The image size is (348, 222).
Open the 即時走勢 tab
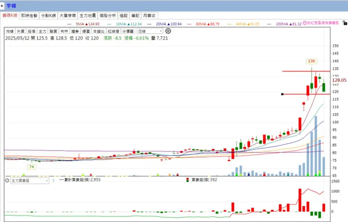(x=29, y=16)
